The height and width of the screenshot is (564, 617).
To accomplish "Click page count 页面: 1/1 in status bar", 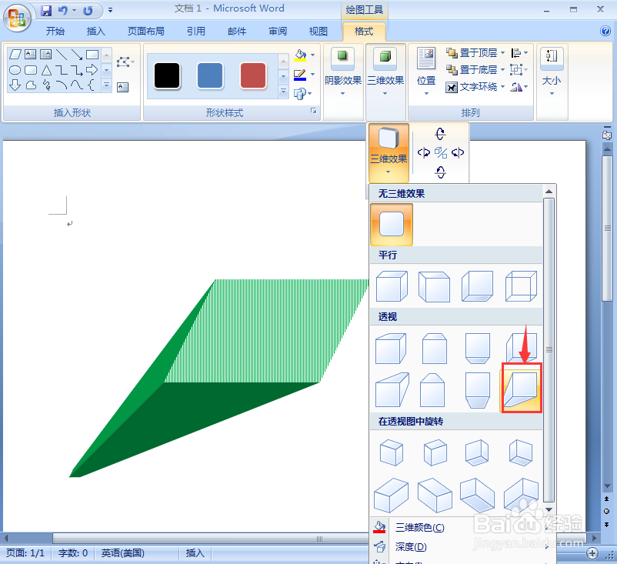I will pos(25,553).
